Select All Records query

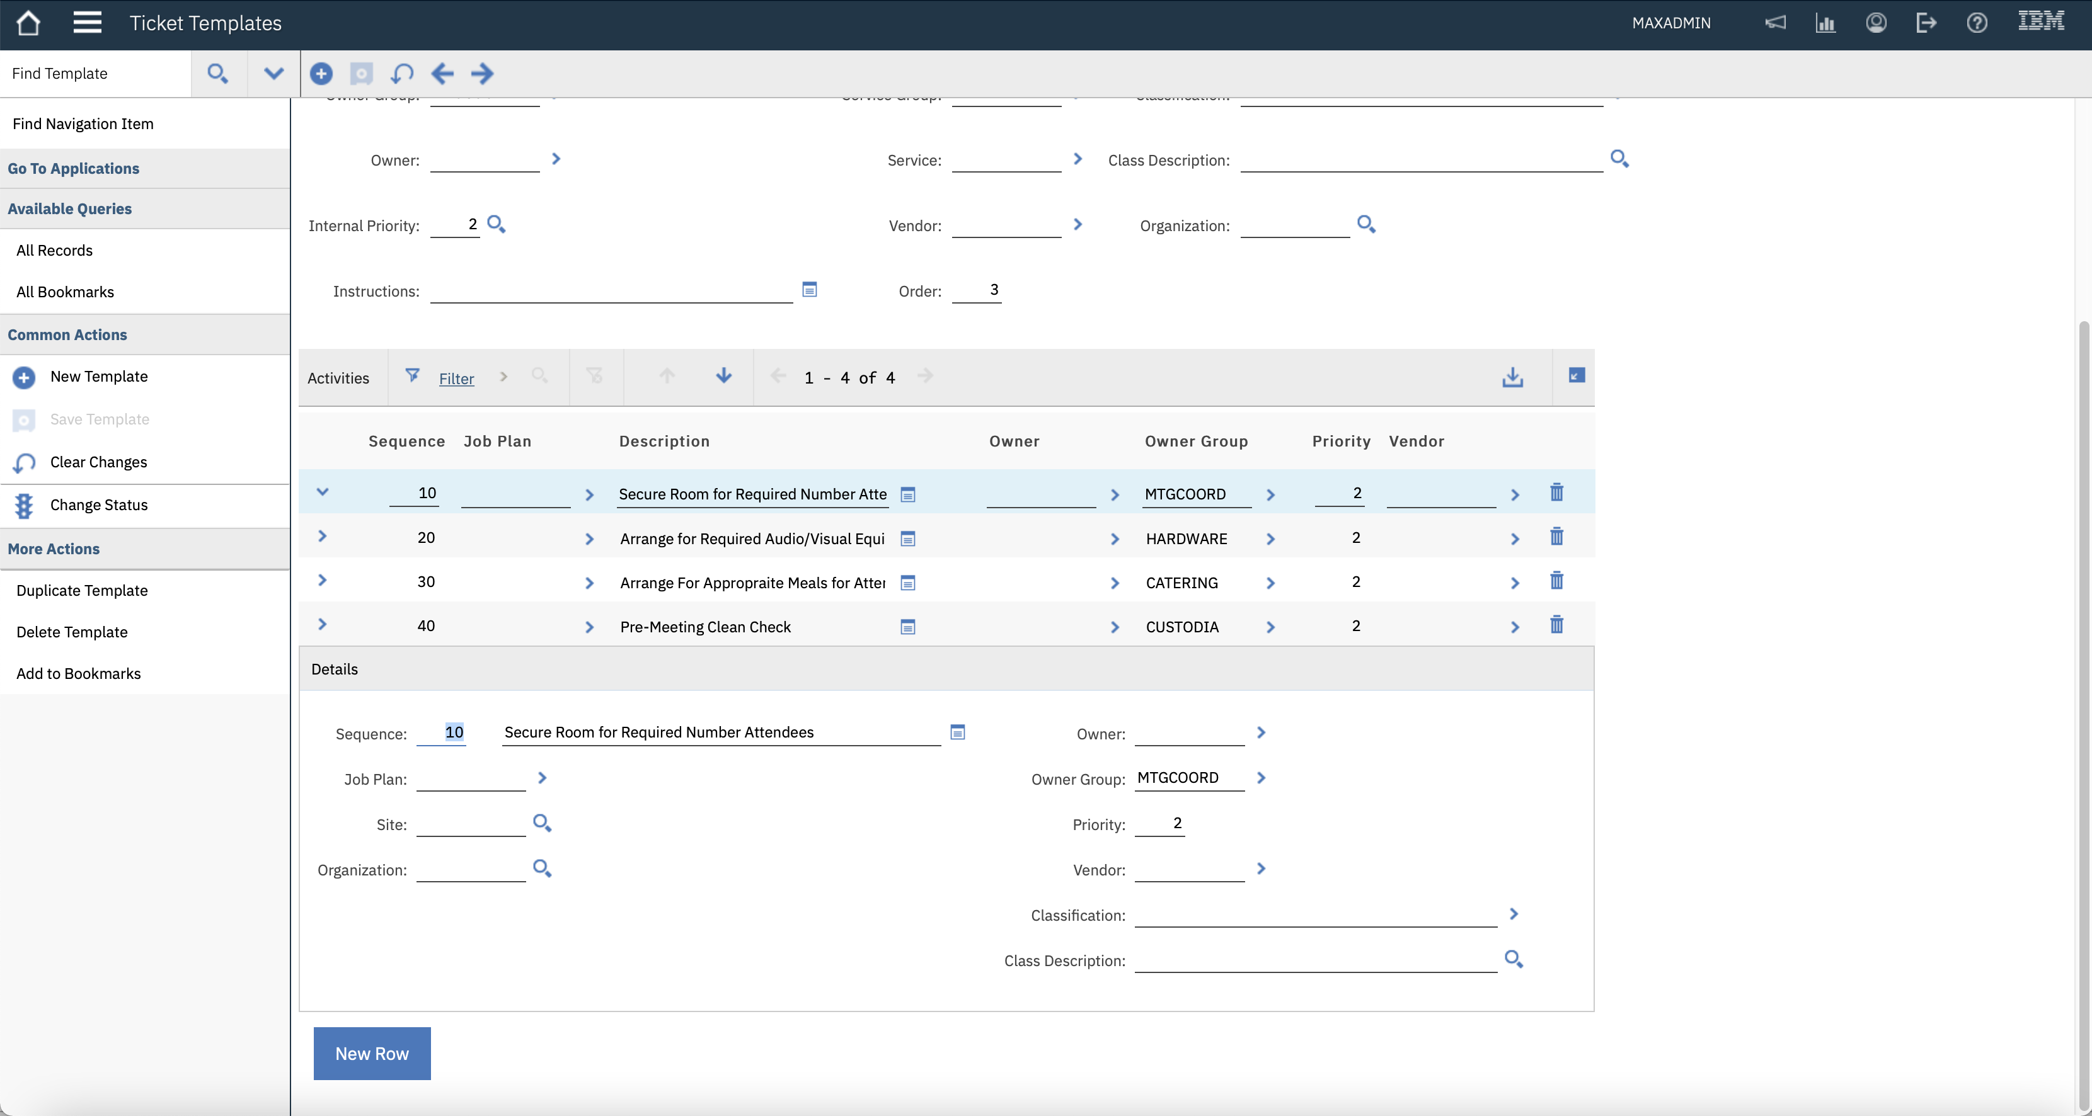pos(54,250)
